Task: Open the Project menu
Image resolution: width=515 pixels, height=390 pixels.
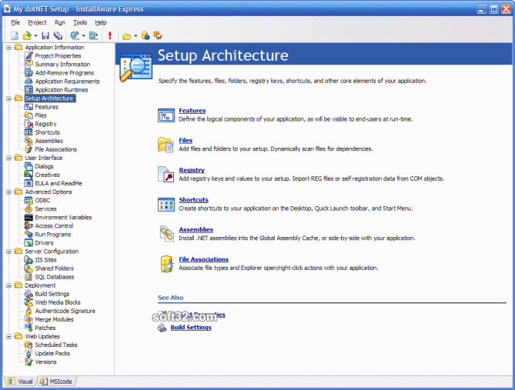Action: pos(37,22)
